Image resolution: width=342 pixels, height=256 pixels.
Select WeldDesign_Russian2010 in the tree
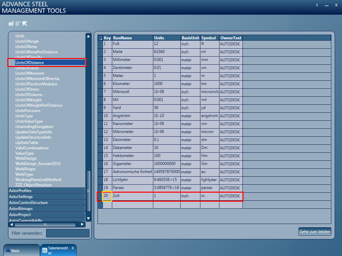pyautogui.click(x=38, y=164)
